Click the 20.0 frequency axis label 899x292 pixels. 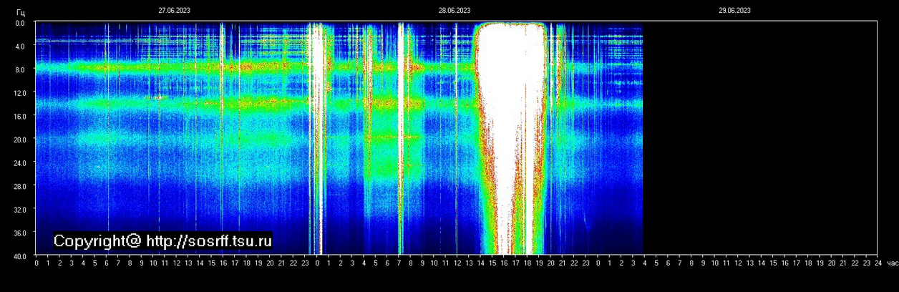[20, 140]
